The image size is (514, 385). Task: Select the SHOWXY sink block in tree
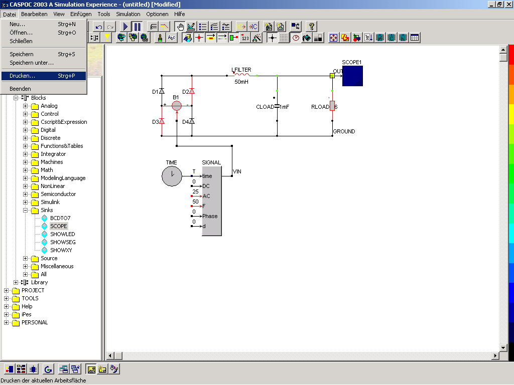tap(61, 250)
